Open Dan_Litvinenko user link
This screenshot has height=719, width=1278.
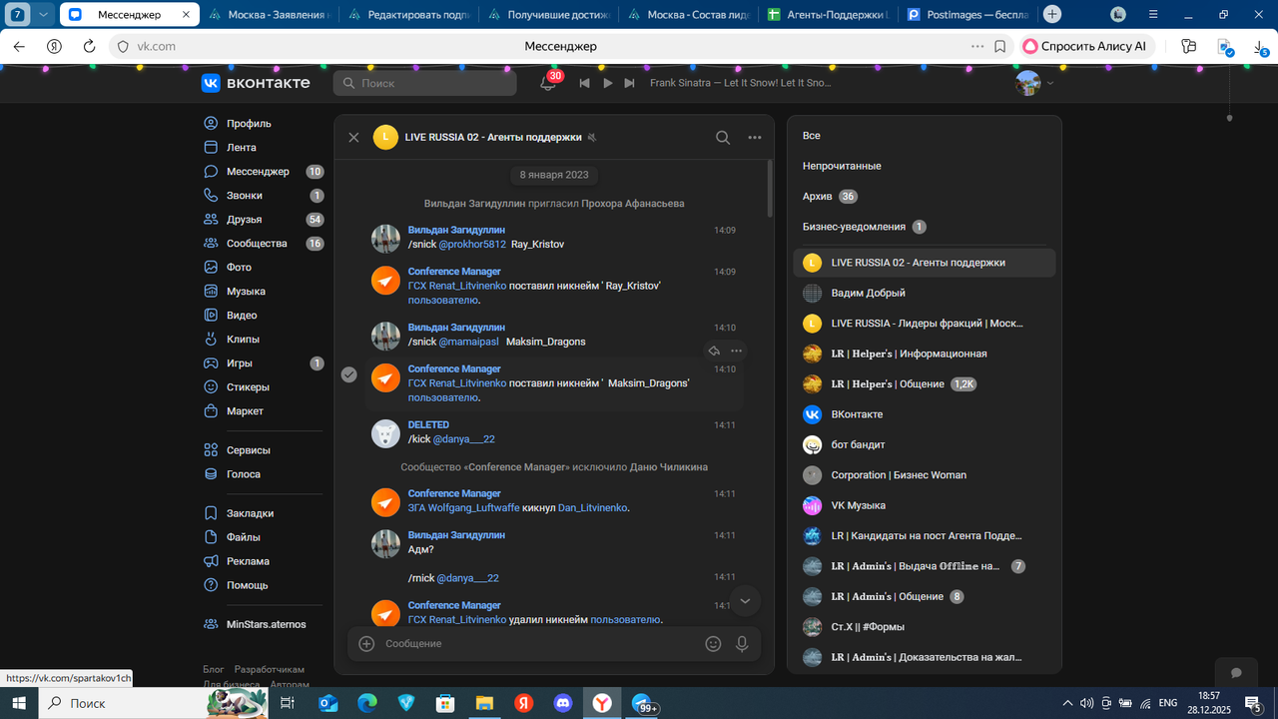592,508
